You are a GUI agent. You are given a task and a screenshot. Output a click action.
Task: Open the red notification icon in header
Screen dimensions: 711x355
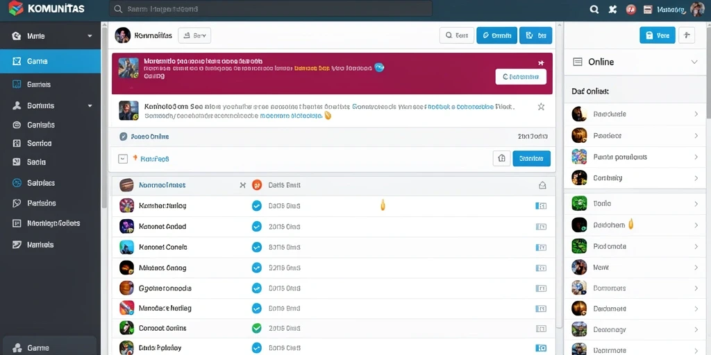coord(630,10)
